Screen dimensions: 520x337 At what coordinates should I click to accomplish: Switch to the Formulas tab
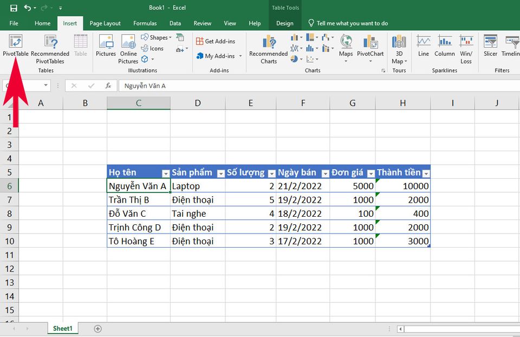pos(145,23)
